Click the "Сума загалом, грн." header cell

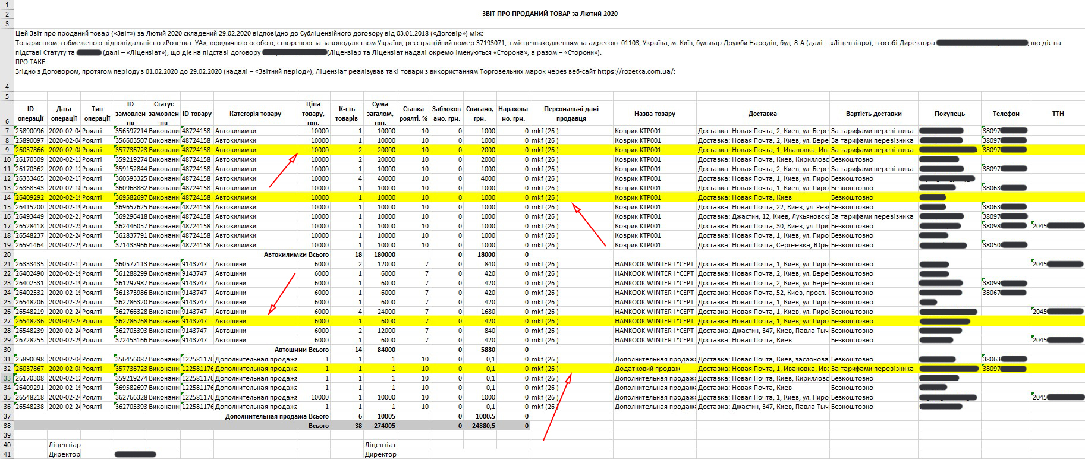(x=380, y=114)
